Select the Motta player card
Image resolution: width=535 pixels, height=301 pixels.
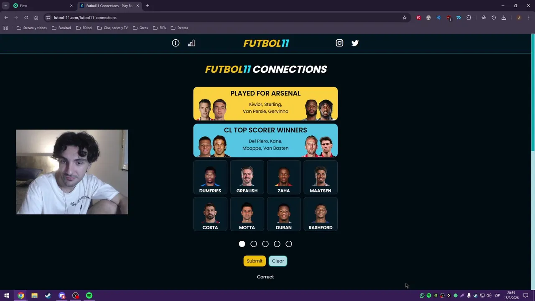click(247, 214)
